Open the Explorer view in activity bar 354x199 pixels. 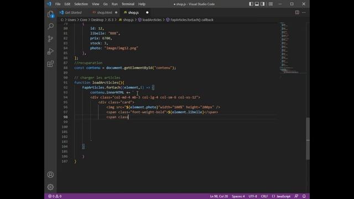50,14
